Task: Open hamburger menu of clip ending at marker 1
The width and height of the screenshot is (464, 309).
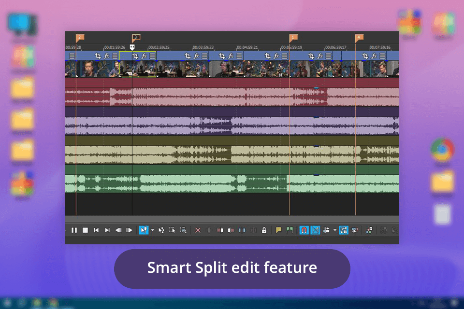Action: coord(285,56)
